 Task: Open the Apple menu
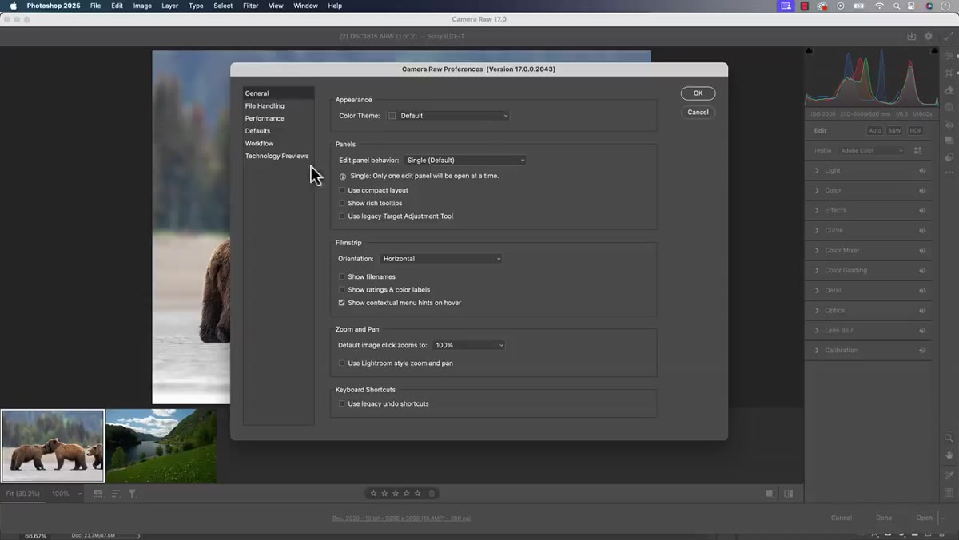(13, 6)
